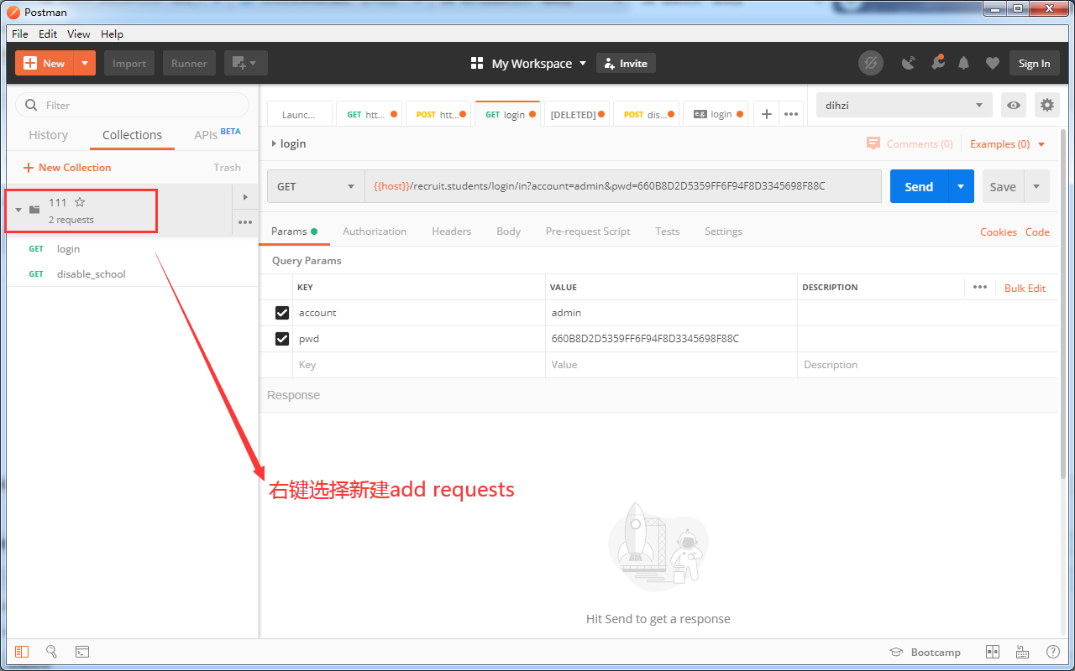This screenshot has width=1075, height=671.
Task: Click Sign In
Action: pos(1034,63)
